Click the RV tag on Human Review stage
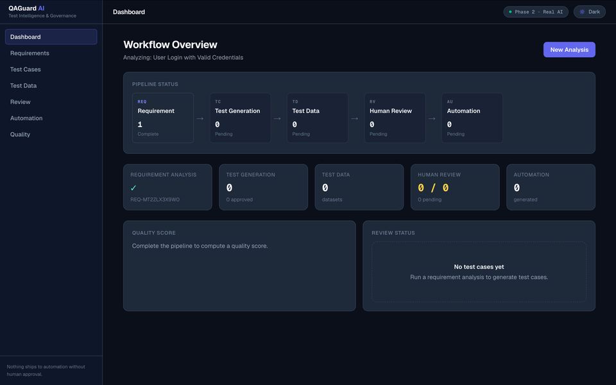 (372, 102)
